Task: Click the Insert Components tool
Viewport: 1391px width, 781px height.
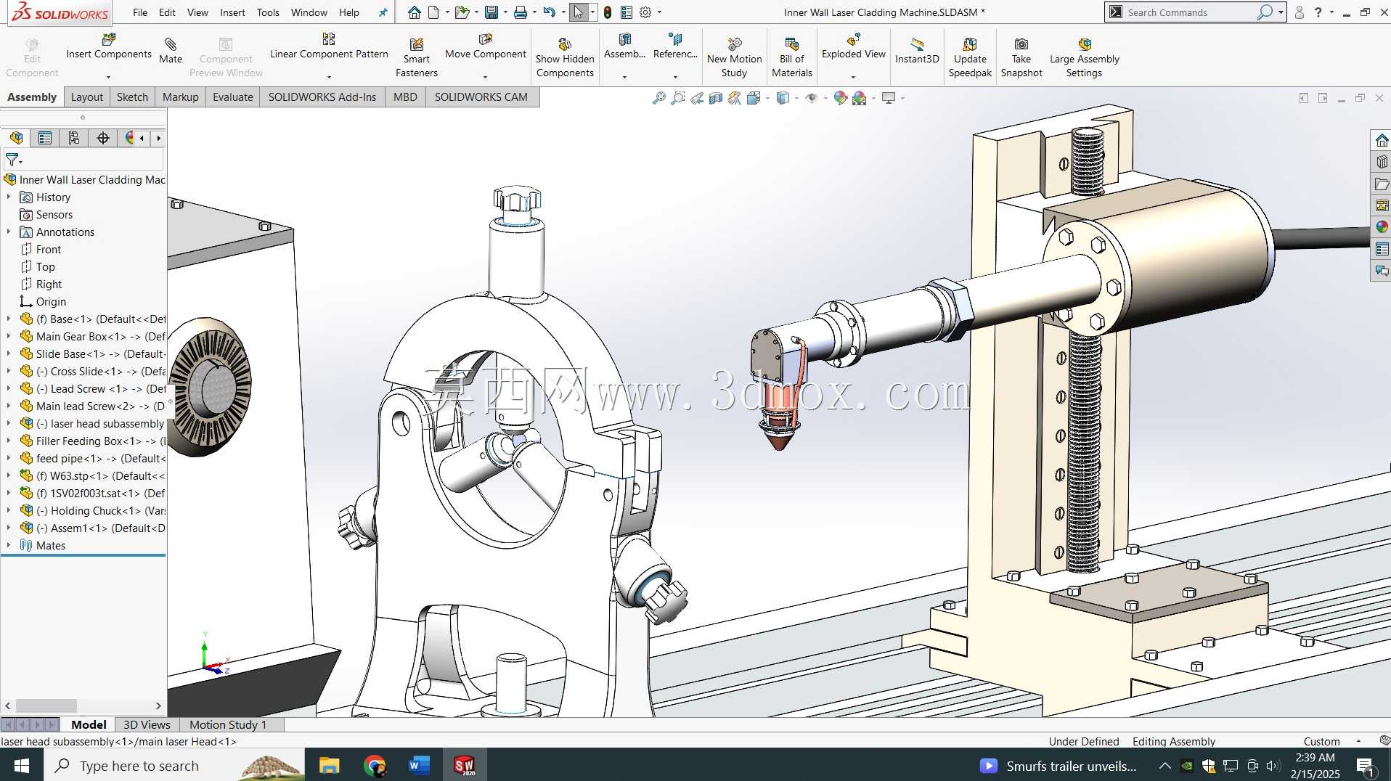Action: tap(109, 46)
